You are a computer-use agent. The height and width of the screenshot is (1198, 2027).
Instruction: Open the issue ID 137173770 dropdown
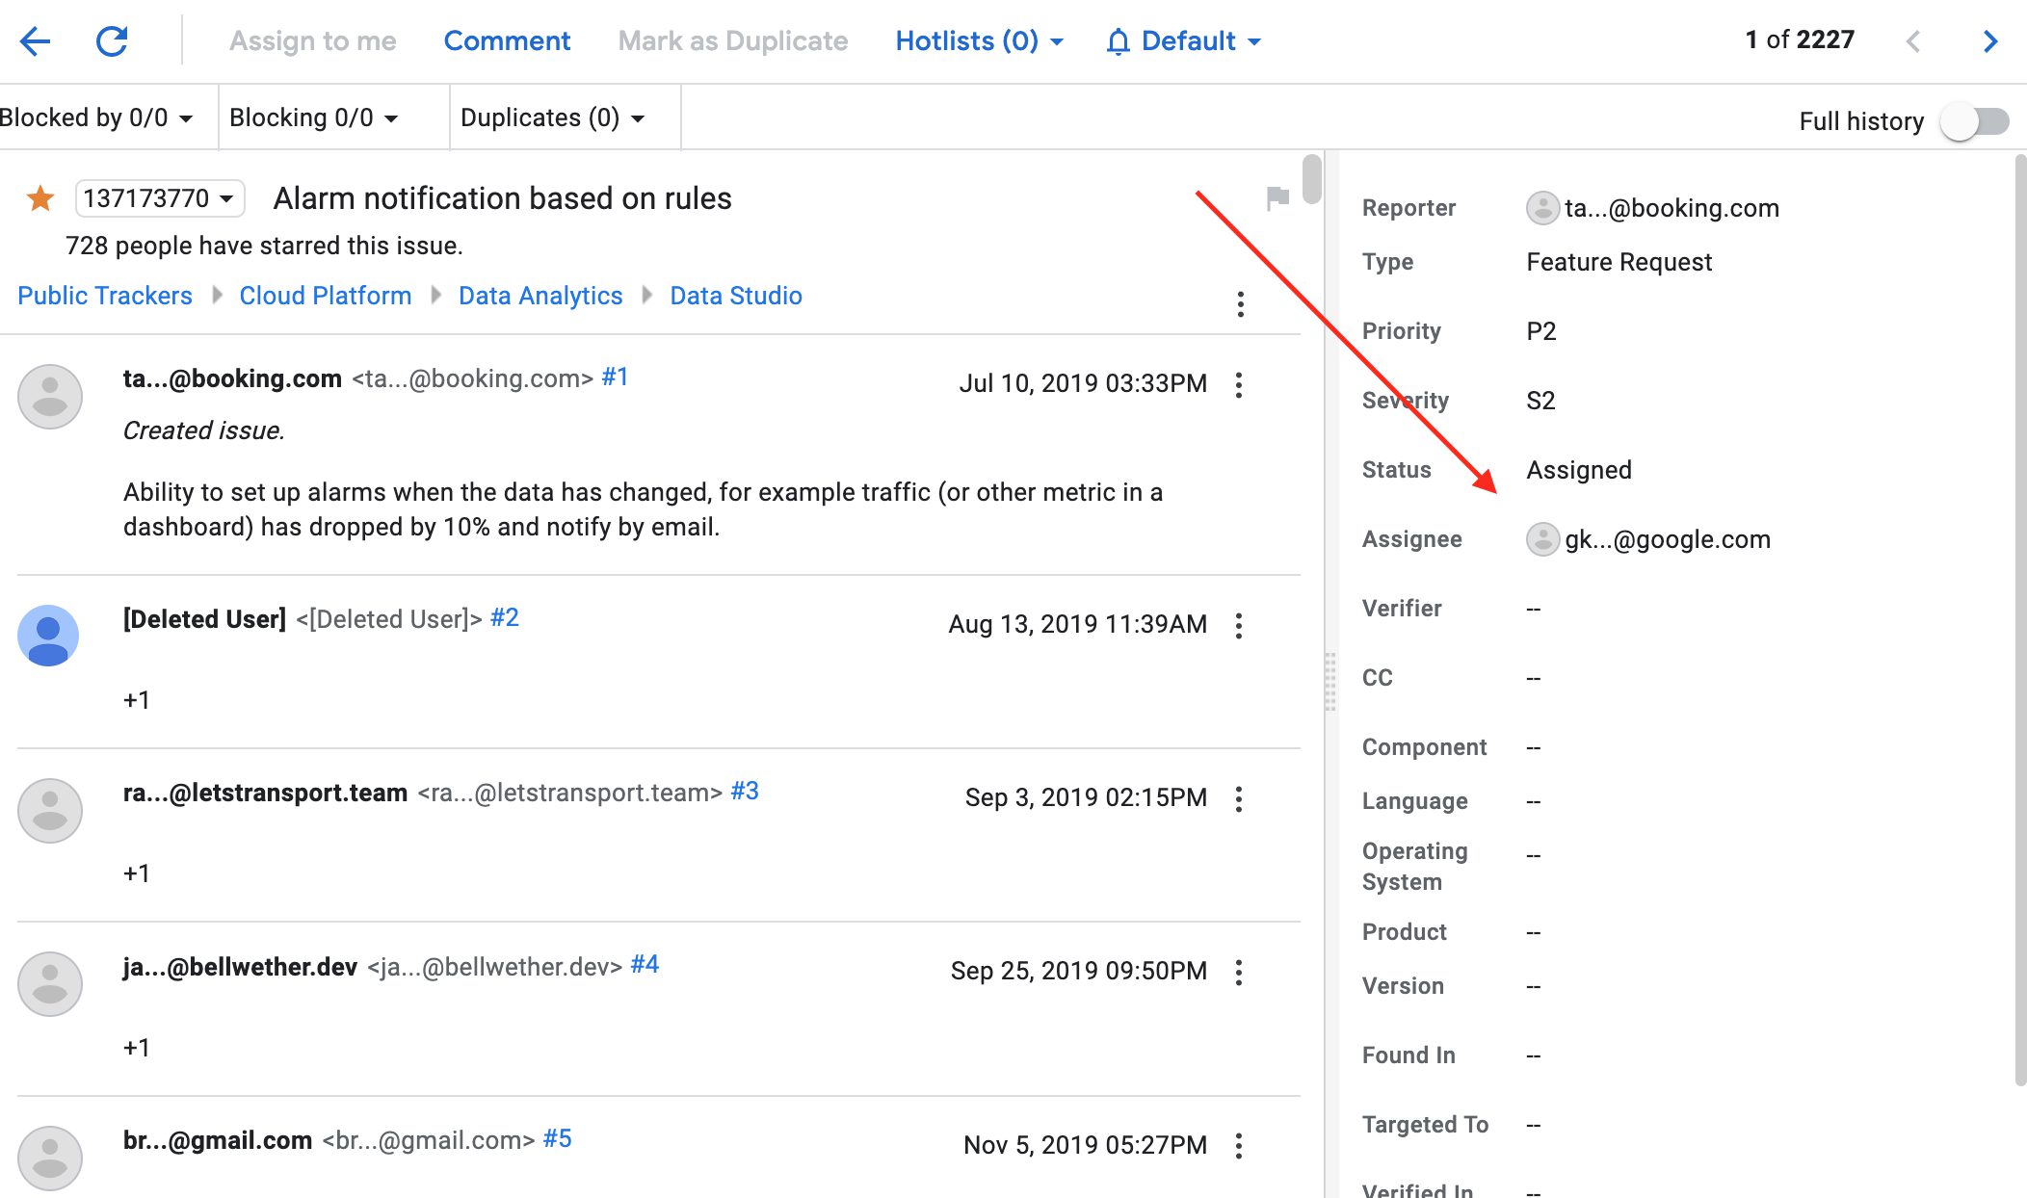[159, 198]
